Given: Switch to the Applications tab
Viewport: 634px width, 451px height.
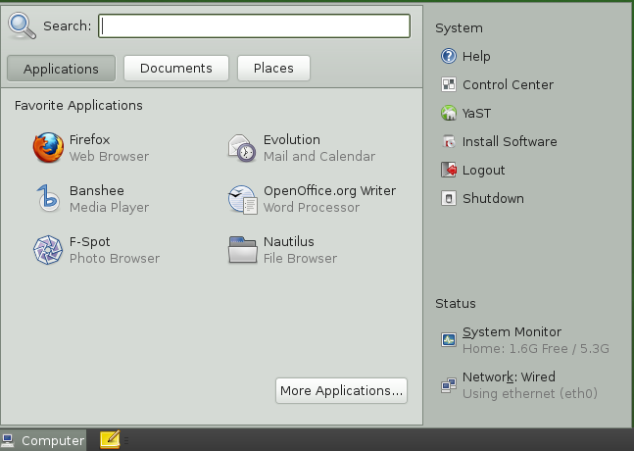Looking at the screenshot, I should [61, 69].
